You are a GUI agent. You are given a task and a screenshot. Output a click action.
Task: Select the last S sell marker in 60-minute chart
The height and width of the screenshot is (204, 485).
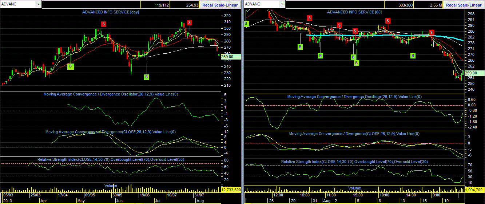tap(431, 32)
